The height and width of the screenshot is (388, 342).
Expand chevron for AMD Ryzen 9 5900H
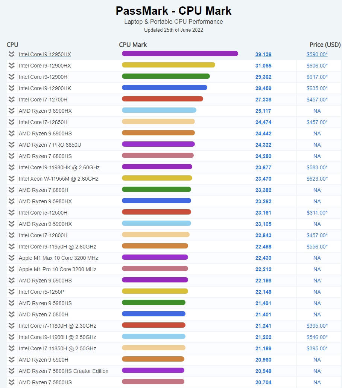point(11,360)
